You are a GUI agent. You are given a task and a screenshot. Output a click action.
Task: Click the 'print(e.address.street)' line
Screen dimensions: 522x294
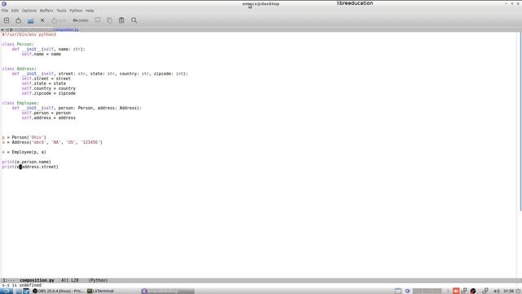pyautogui.click(x=30, y=167)
